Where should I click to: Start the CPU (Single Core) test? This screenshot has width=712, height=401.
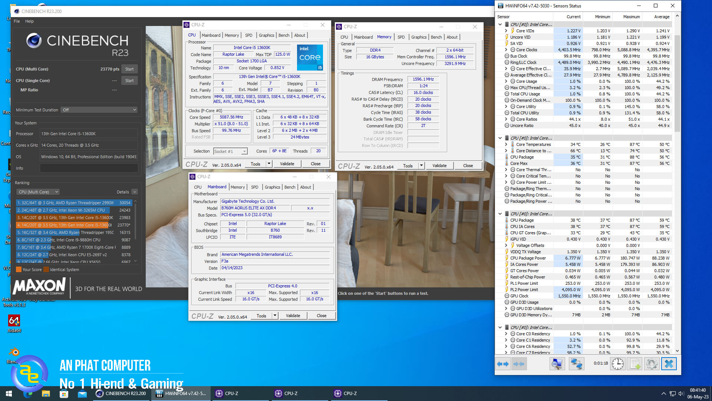pyautogui.click(x=129, y=81)
